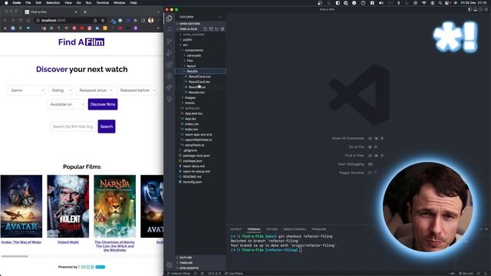Expand the mocks folder in Explorer

[200, 103]
